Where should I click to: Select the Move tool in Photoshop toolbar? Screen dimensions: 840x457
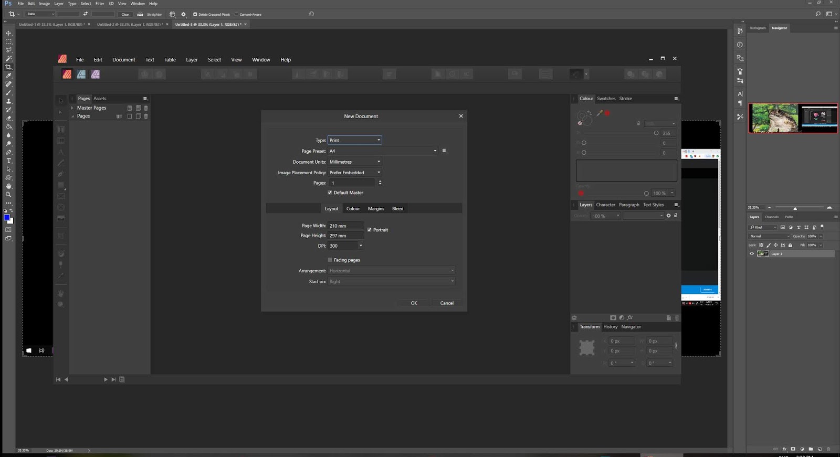[8, 33]
